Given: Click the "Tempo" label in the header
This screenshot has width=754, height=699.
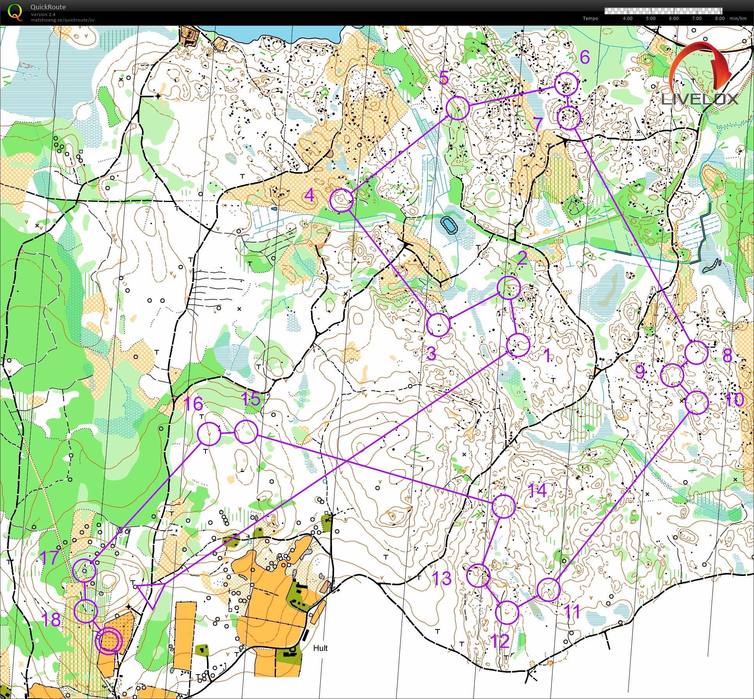Looking at the screenshot, I should coord(590,18).
